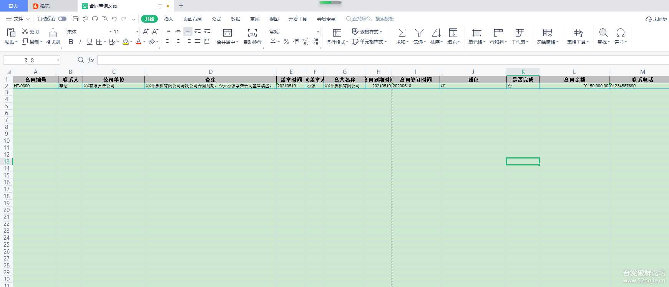Click the Format Painter (格式刷) icon
This screenshot has width=669, height=287.
click(x=53, y=33)
